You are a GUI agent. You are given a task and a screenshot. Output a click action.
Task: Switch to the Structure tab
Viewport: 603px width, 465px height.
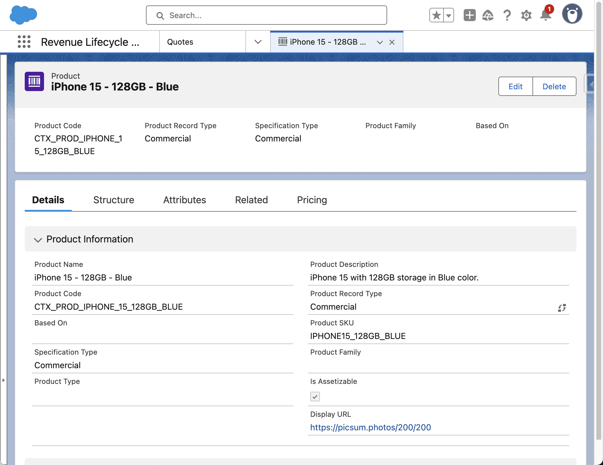114,200
